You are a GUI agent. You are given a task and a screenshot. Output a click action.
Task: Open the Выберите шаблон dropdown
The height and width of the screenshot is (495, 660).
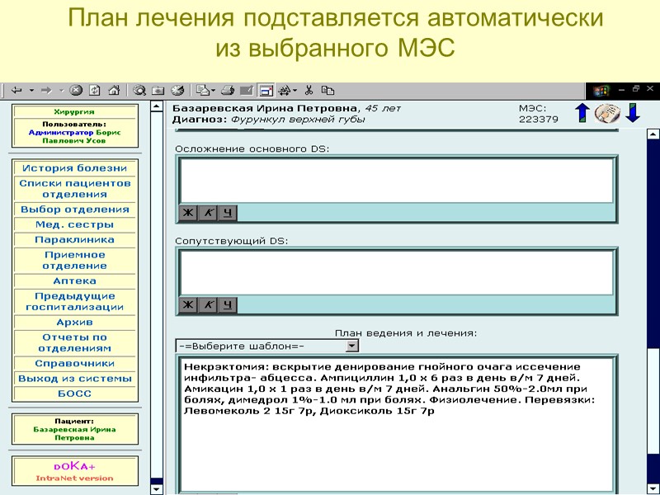267,346
